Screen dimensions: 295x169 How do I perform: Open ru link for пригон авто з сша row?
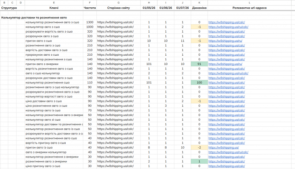[x=225, y=41]
